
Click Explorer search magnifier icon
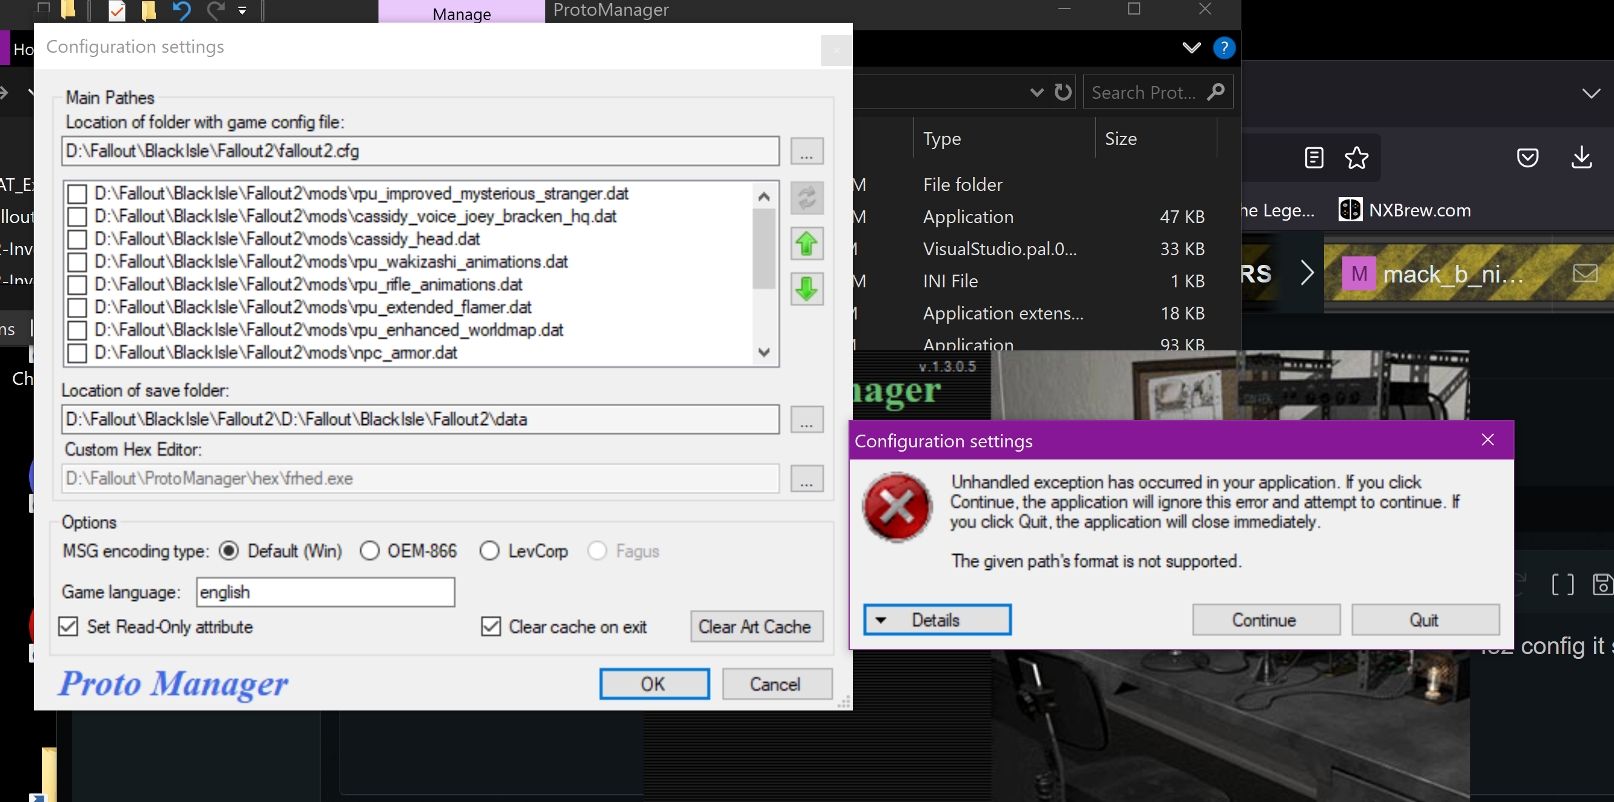1216,92
